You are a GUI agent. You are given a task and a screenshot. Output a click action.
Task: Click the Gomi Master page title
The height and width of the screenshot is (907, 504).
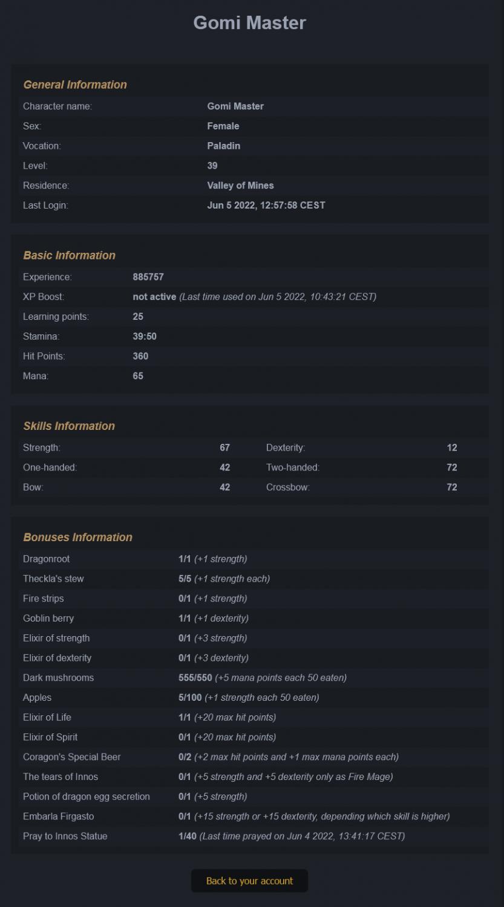(x=249, y=23)
